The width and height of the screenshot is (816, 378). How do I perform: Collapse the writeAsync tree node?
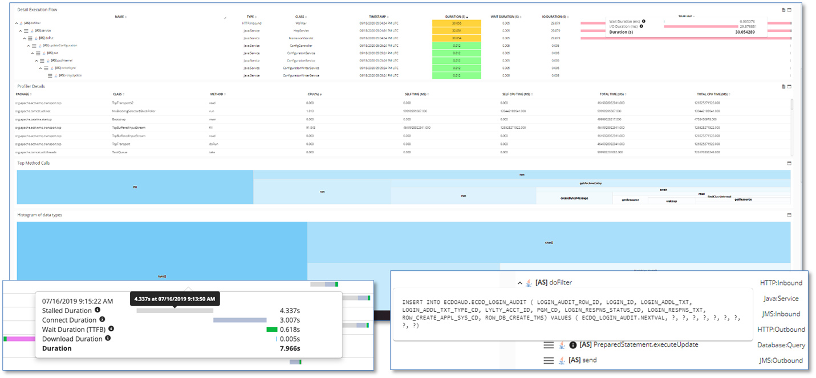pyautogui.click(x=40, y=68)
